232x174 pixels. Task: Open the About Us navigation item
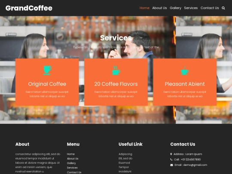pyautogui.click(x=159, y=8)
